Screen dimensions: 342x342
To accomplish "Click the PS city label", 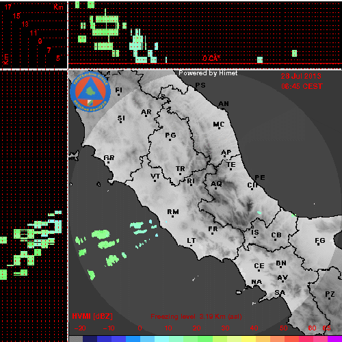I will point(200,85).
